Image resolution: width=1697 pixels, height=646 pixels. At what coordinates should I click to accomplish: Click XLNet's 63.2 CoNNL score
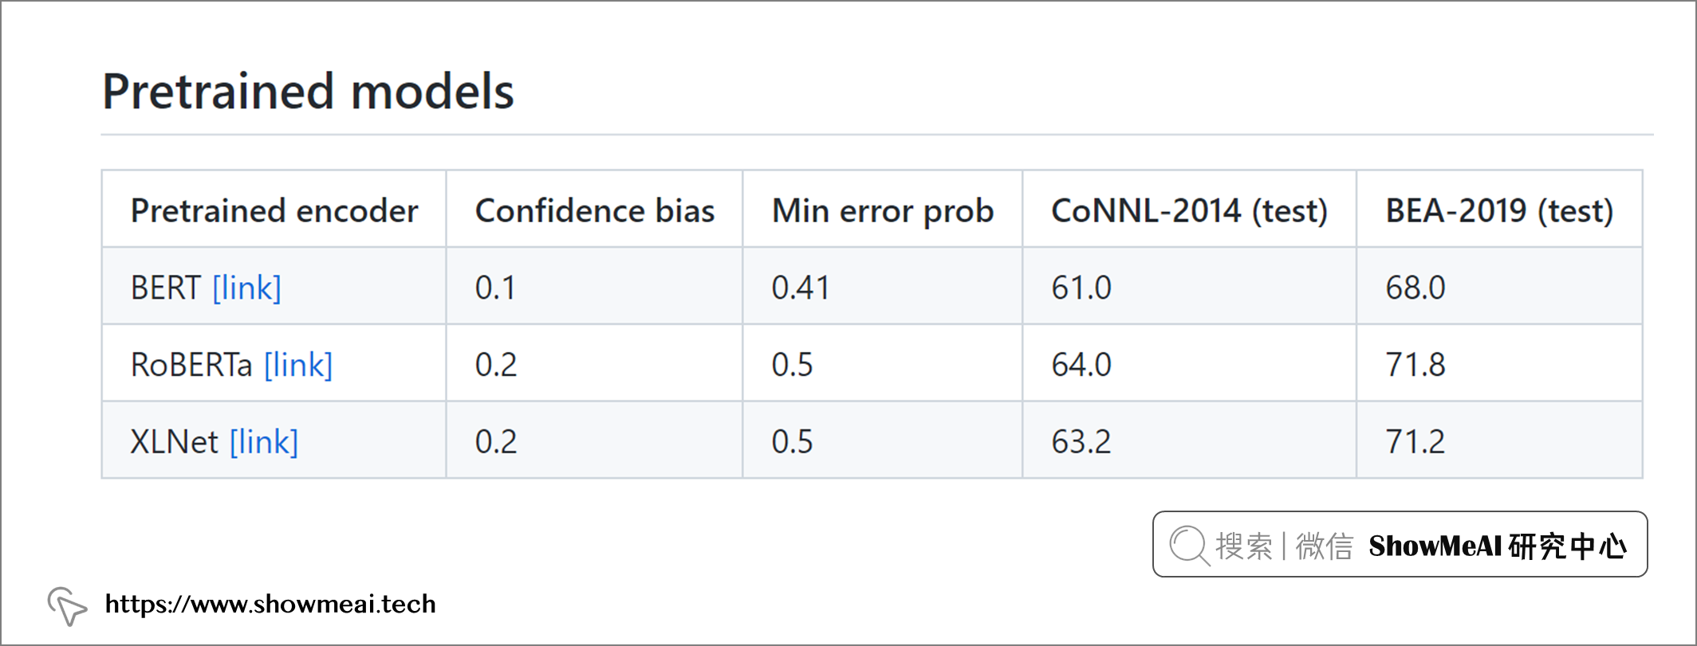click(x=1081, y=442)
